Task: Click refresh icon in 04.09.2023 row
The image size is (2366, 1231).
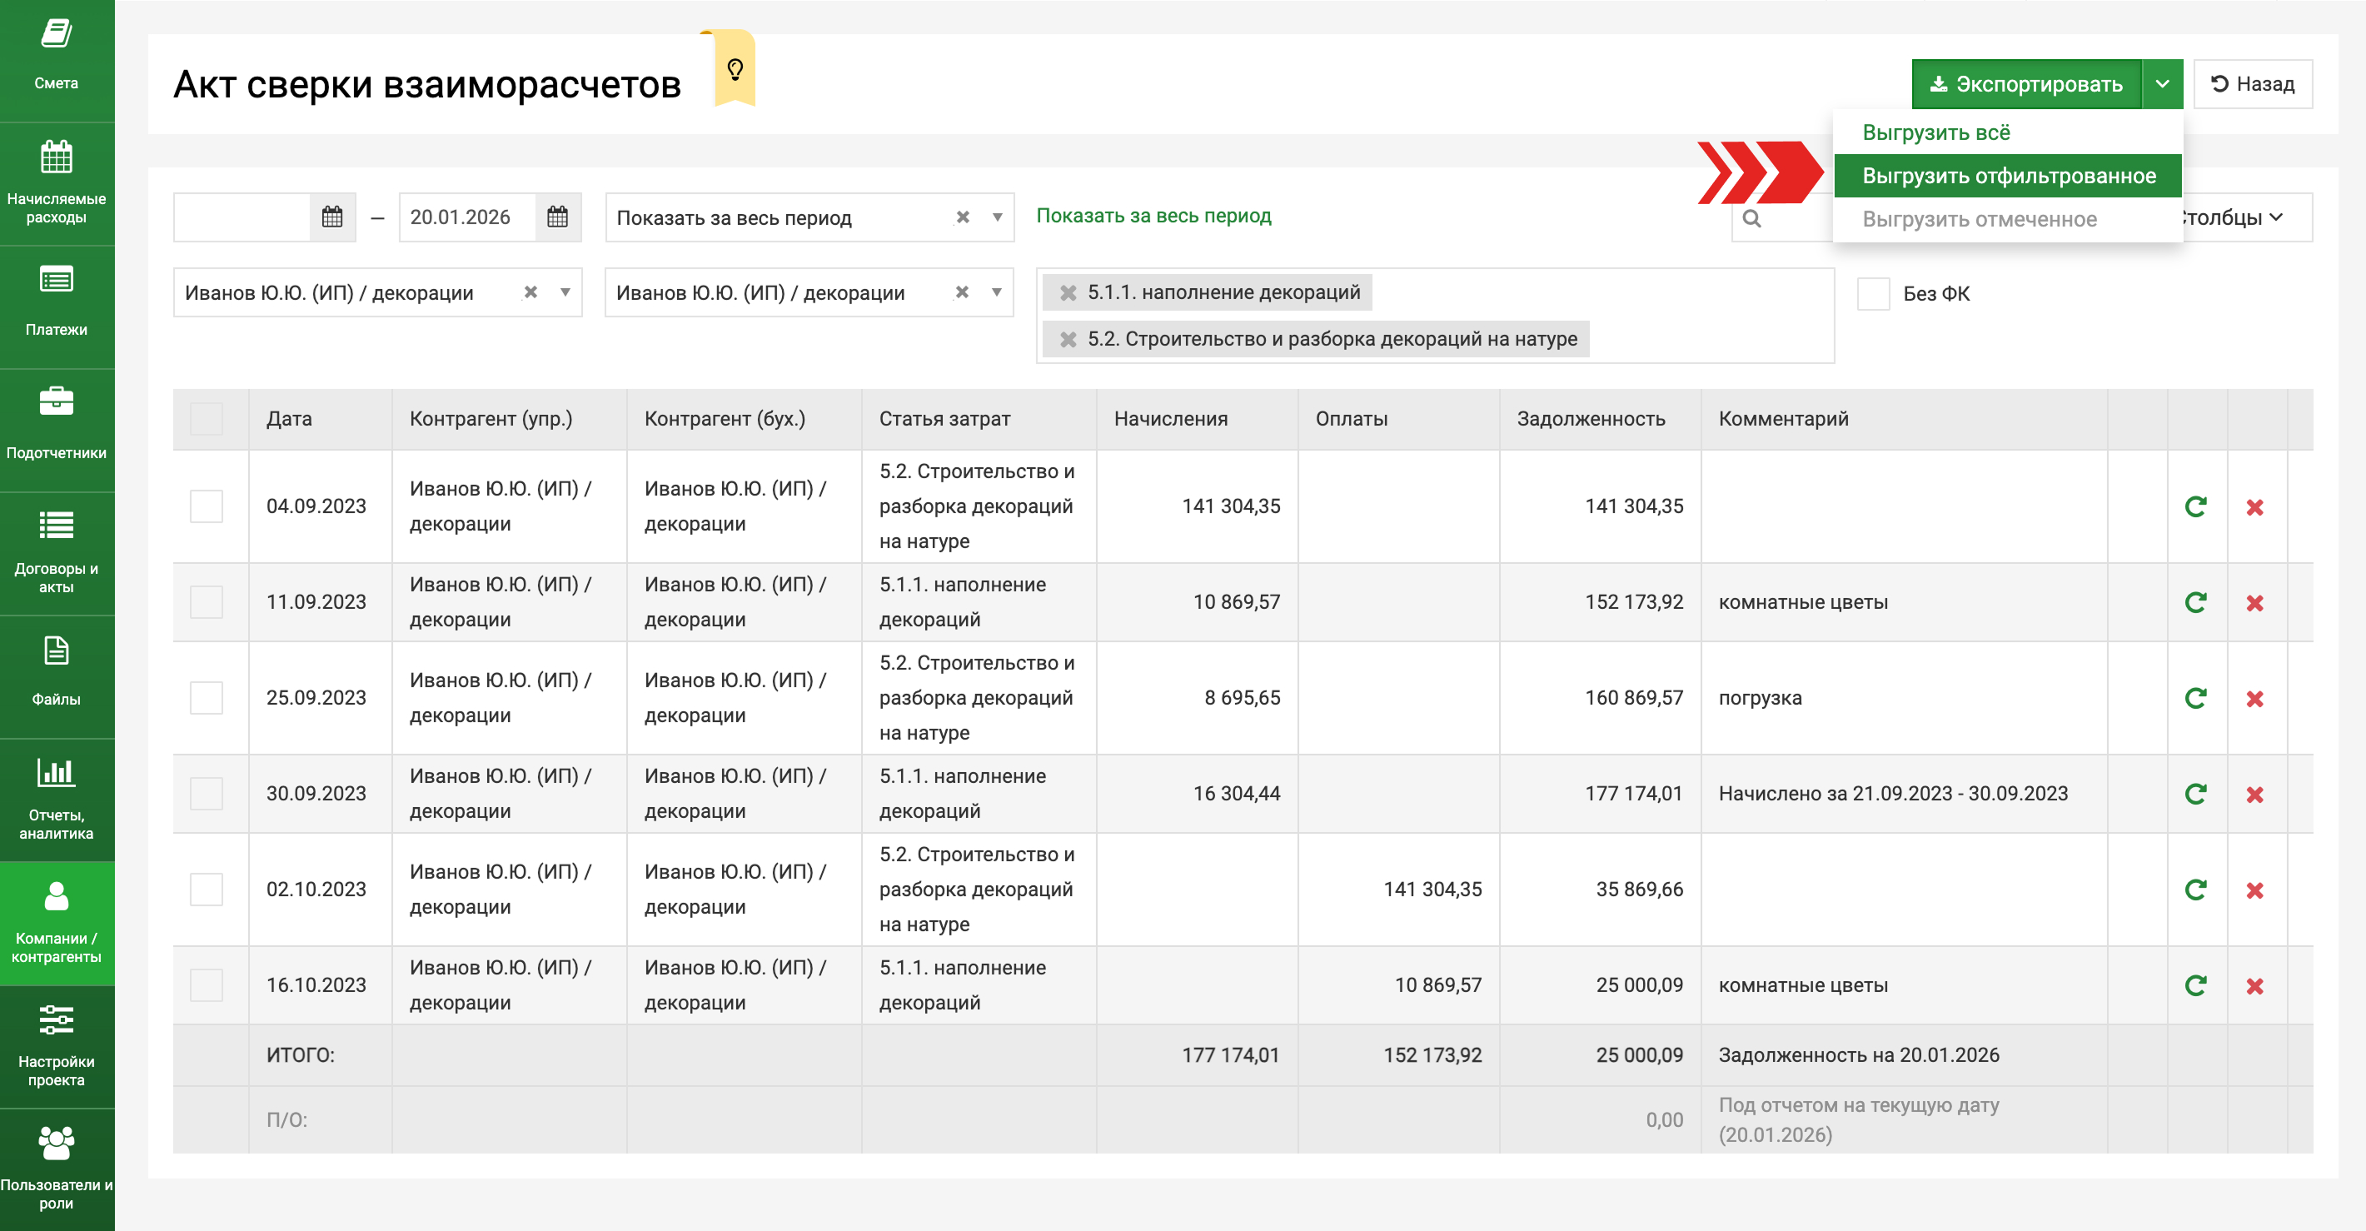Action: click(2195, 506)
